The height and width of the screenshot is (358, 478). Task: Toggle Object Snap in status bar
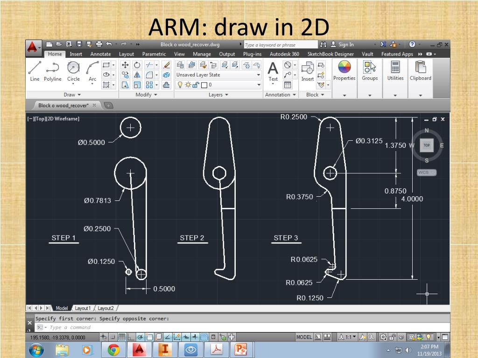pos(149,337)
